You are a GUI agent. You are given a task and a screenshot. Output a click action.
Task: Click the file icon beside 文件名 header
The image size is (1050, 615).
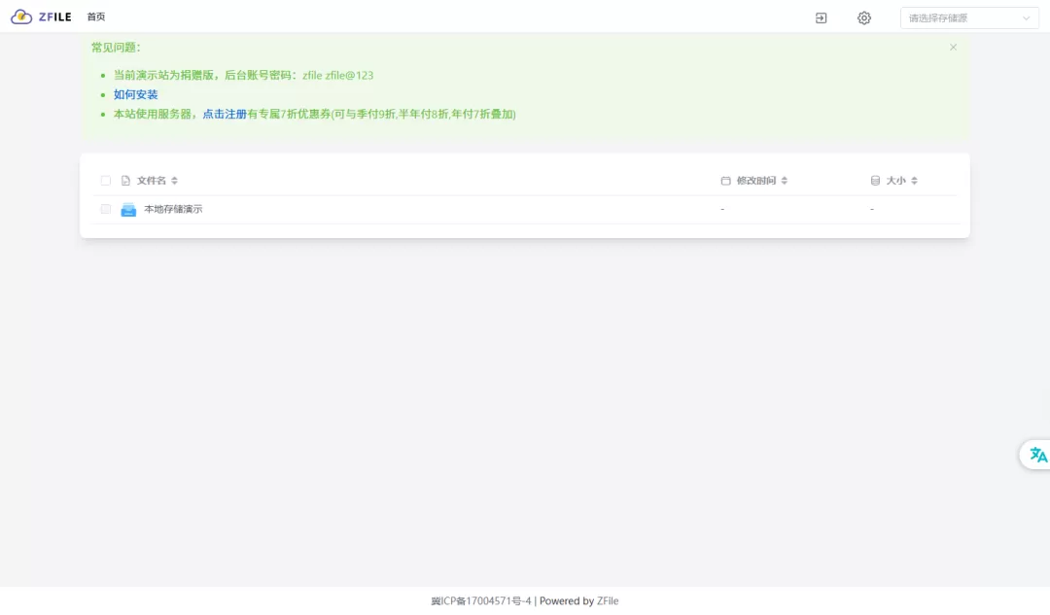tap(125, 181)
